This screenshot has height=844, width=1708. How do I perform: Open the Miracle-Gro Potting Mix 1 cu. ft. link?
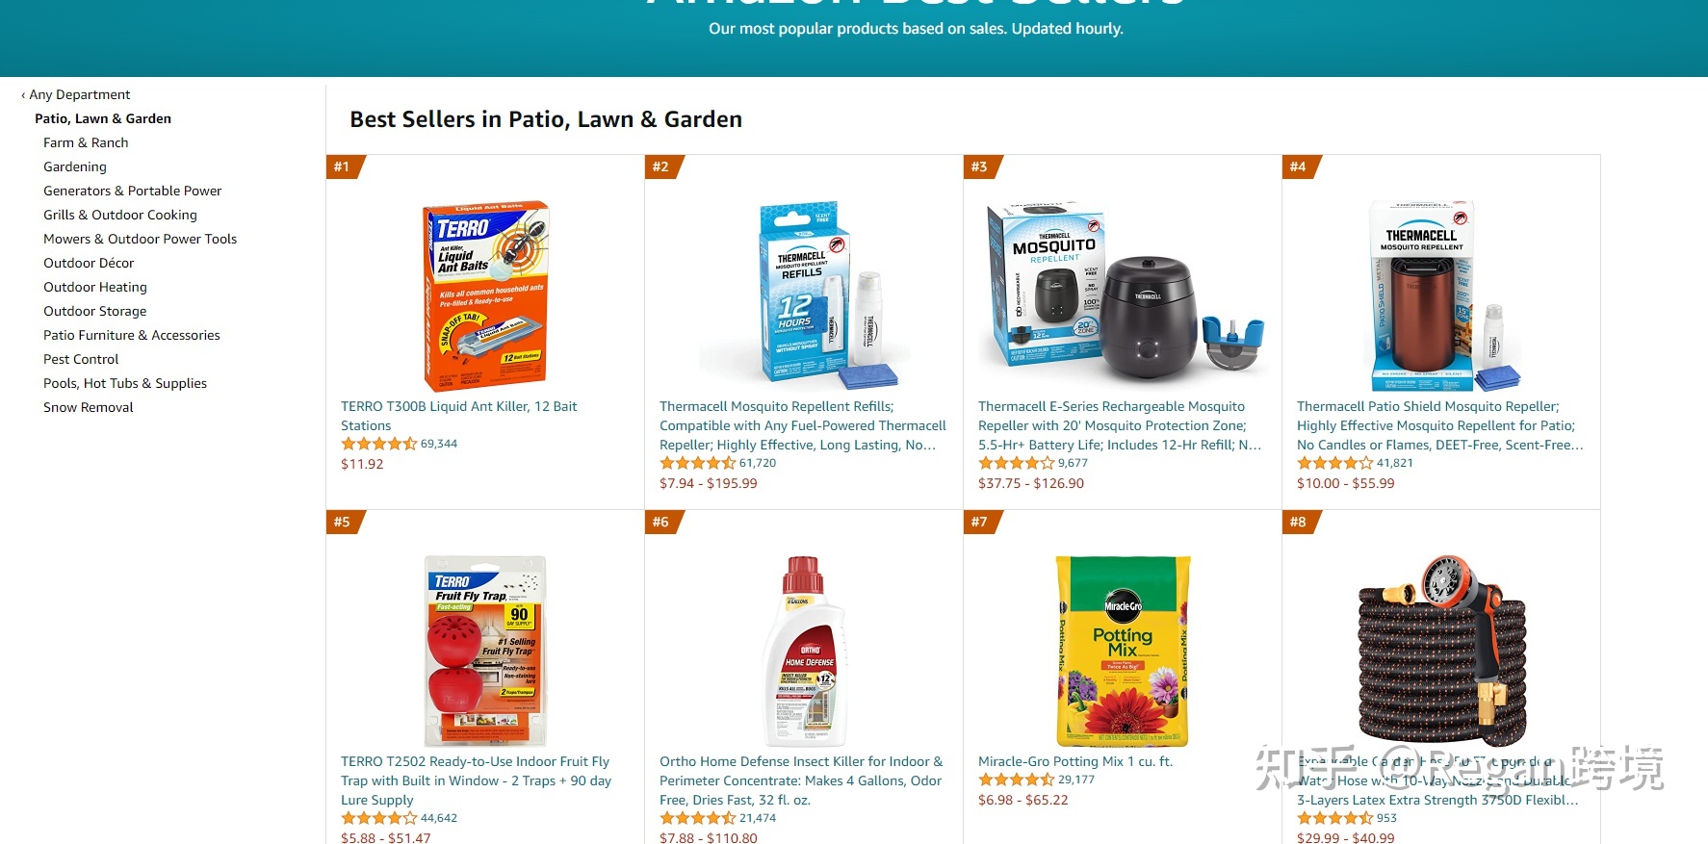point(1075,761)
